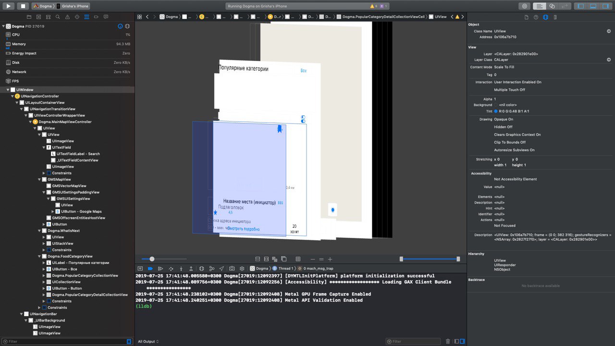615x346 pixels.
Task: Hide the debug area with down-arrow toggle
Action: click(x=140, y=268)
